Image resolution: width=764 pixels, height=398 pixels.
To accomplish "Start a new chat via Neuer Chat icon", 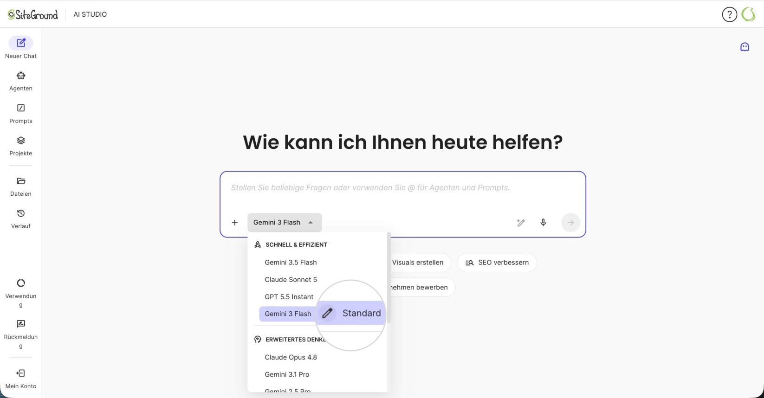I will [21, 43].
